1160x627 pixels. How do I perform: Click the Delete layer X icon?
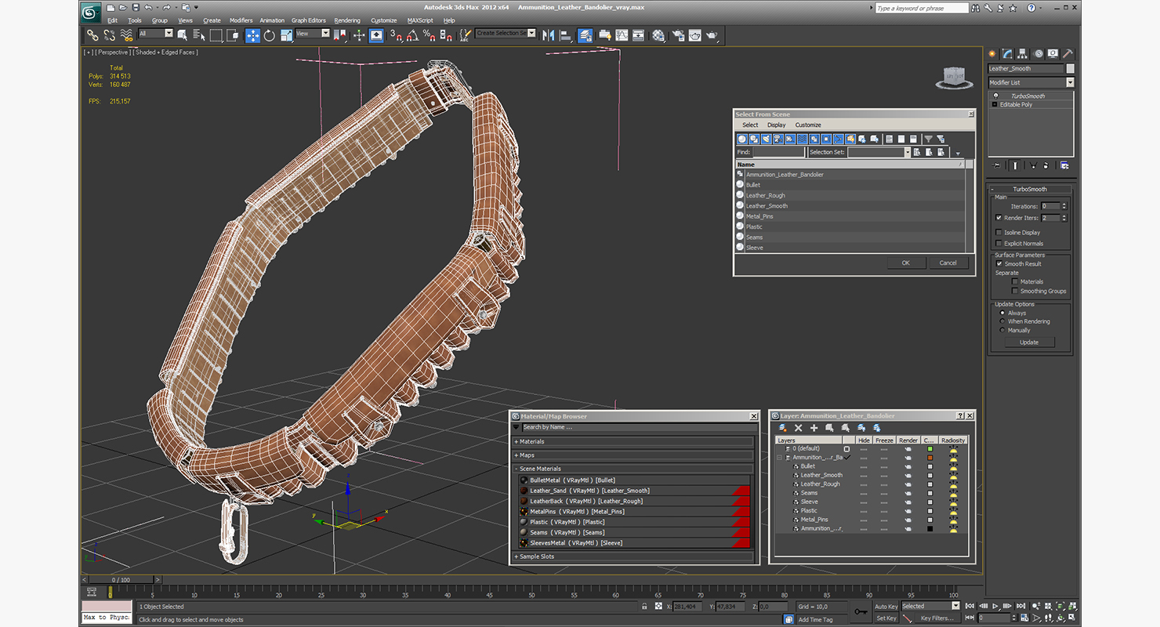pyautogui.click(x=798, y=428)
